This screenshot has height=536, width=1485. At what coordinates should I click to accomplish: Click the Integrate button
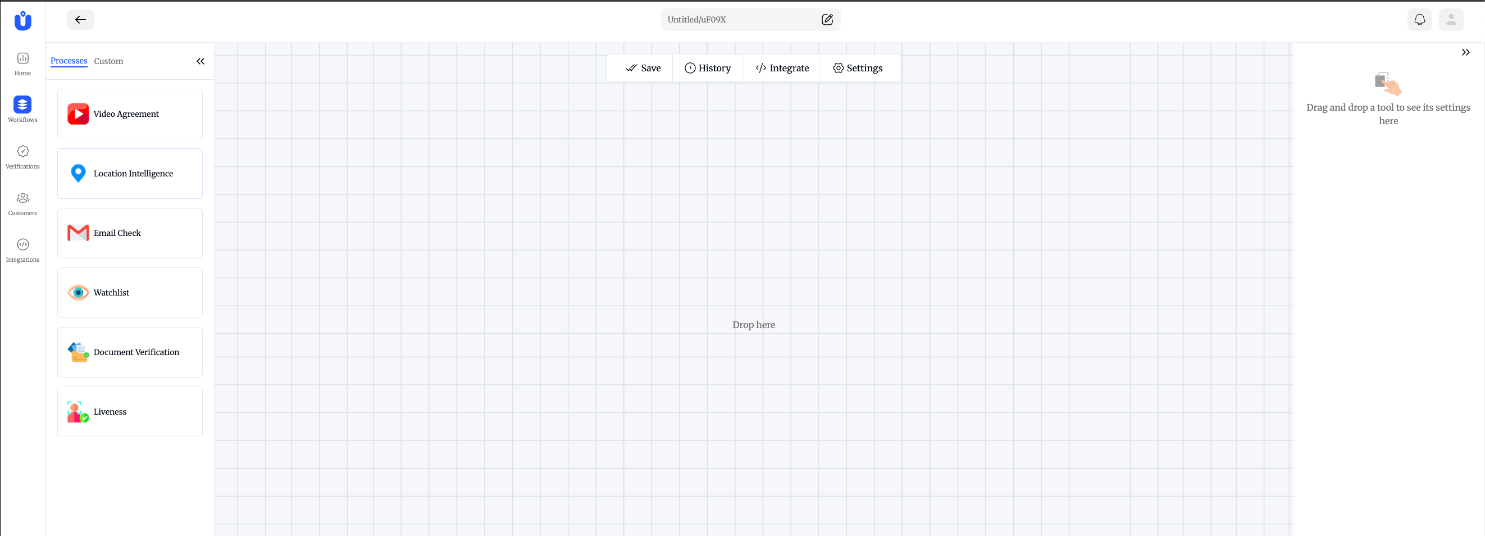point(782,68)
